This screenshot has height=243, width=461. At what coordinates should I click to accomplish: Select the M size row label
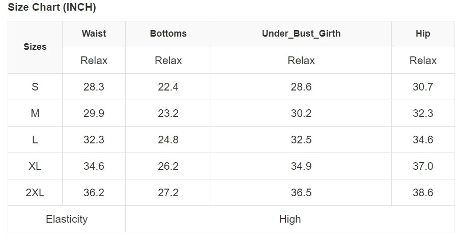pos(35,113)
